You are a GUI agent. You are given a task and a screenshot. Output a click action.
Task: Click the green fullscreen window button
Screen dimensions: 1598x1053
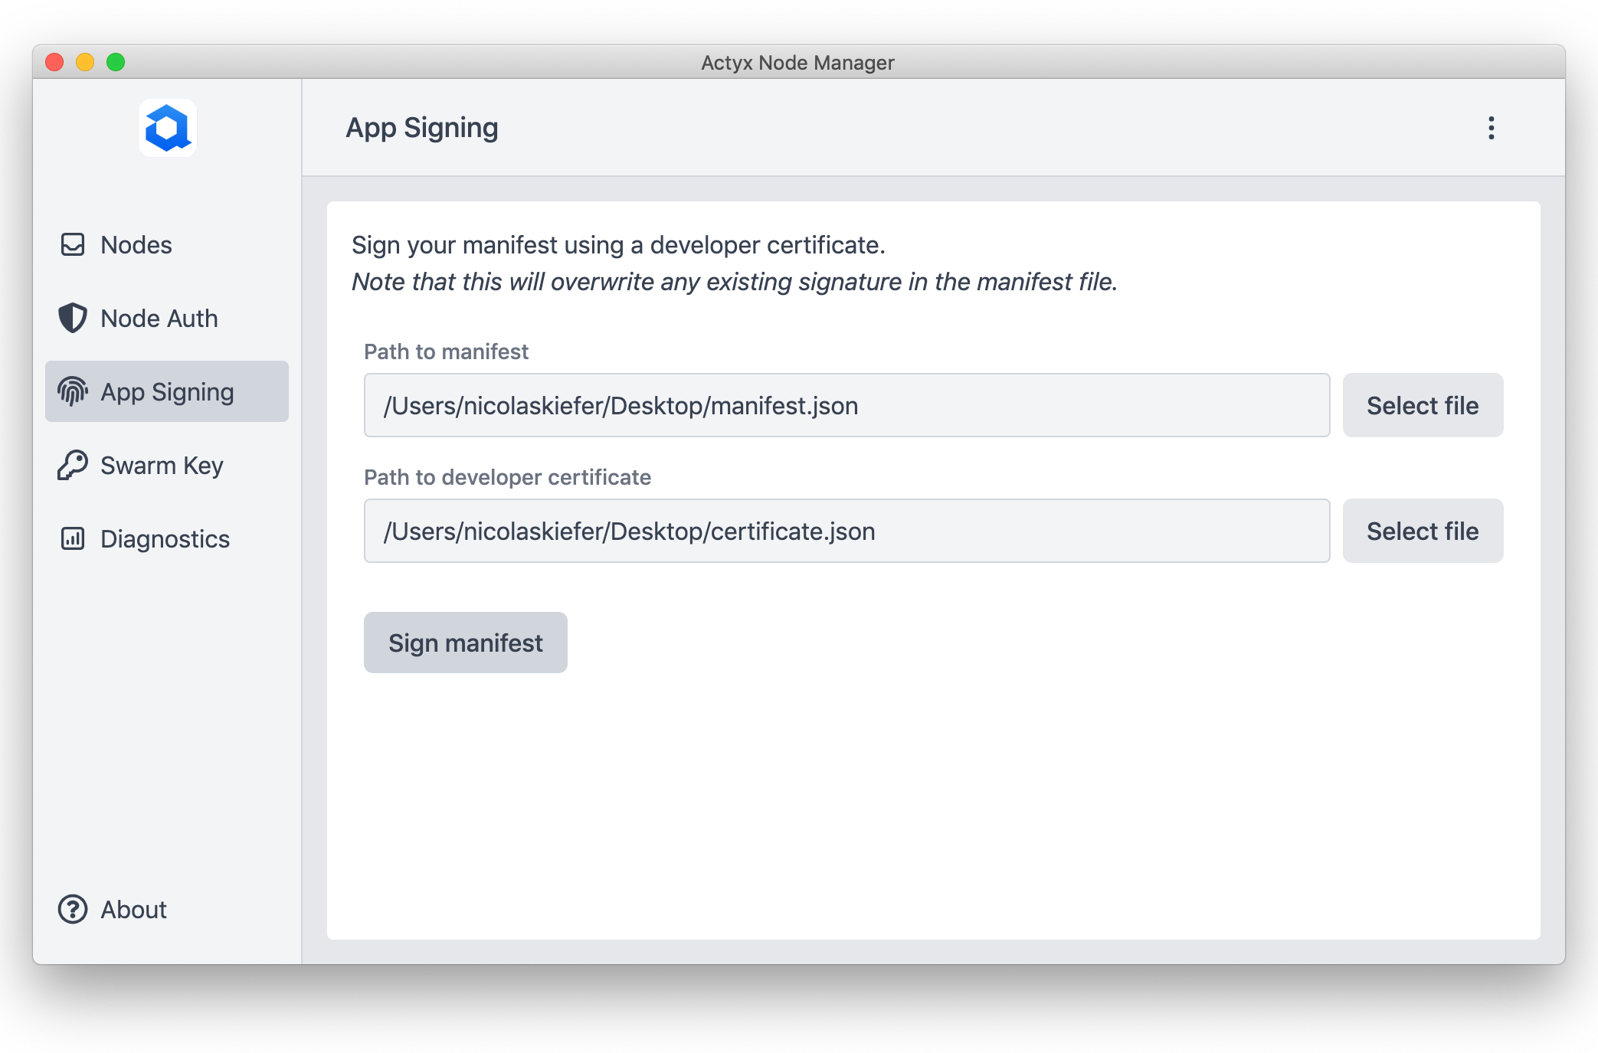coord(116,62)
